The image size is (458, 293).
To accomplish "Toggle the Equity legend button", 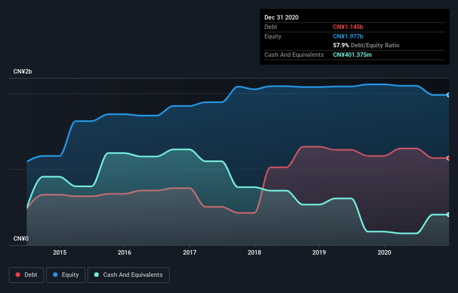I will [66, 275].
